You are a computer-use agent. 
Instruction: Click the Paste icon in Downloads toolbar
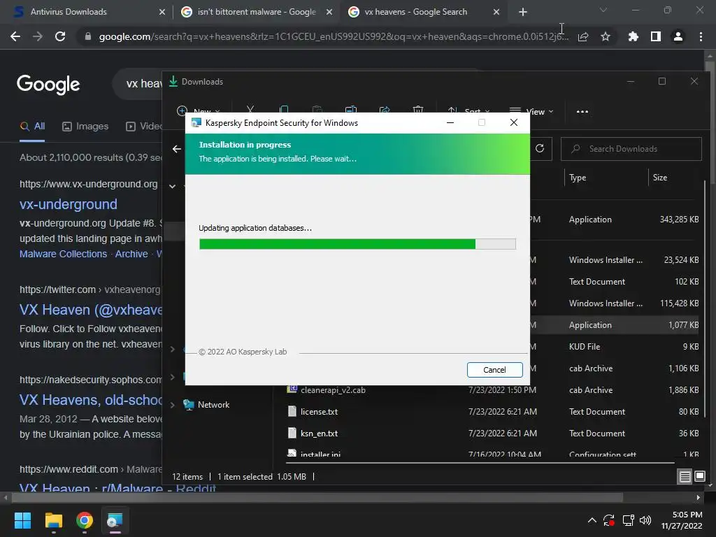[x=317, y=110]
